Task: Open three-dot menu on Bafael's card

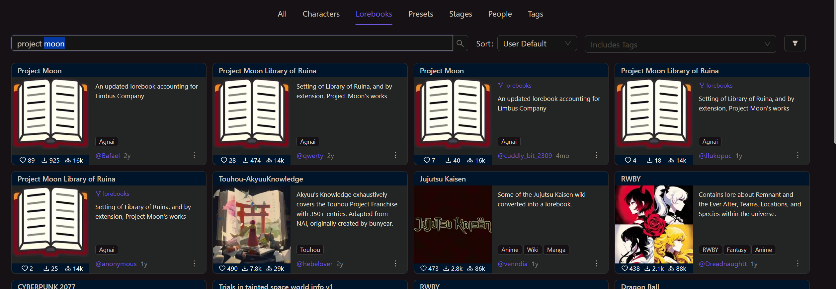Action: click(x=194, y=155)
